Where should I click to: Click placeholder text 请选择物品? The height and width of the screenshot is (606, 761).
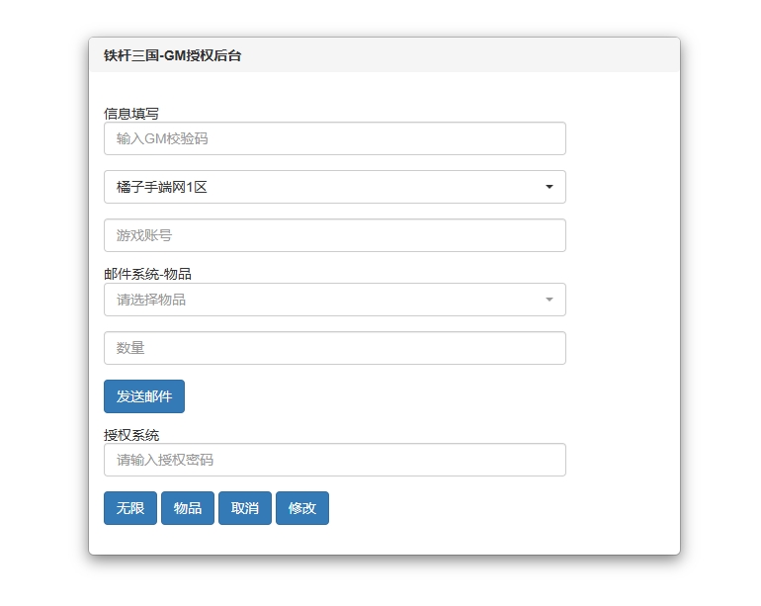tap(151, 300)
